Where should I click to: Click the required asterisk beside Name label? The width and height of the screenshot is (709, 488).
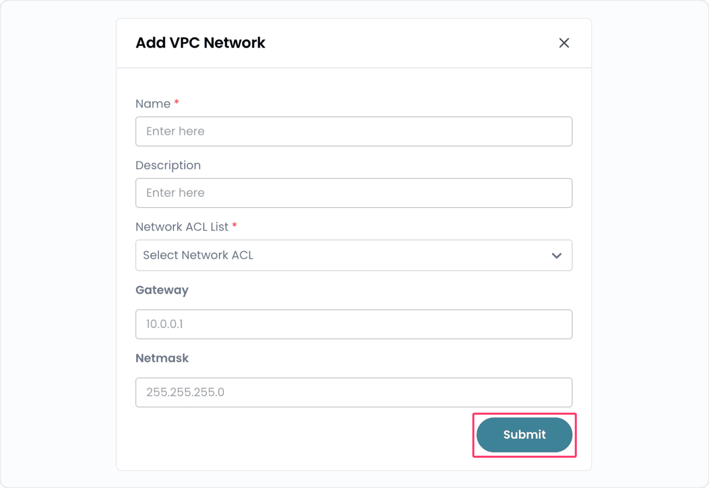176,102
